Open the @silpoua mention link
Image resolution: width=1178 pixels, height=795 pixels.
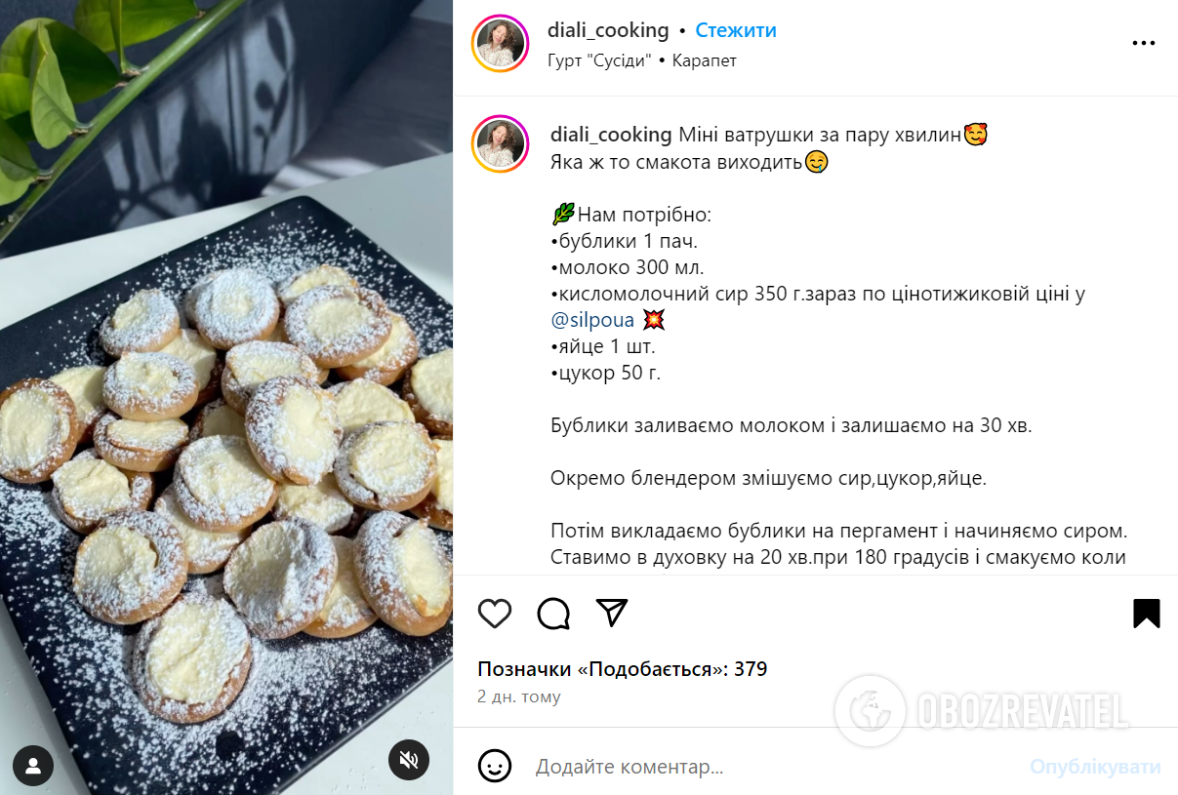pos(592,320)
